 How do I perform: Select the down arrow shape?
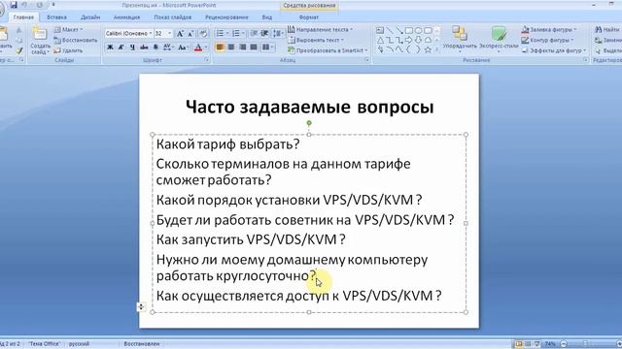(418, 41)
